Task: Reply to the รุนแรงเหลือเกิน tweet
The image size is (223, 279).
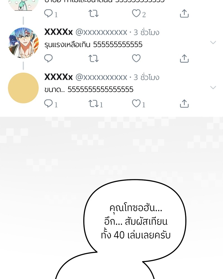Action: pyautogui.click(x=49, y=58)
